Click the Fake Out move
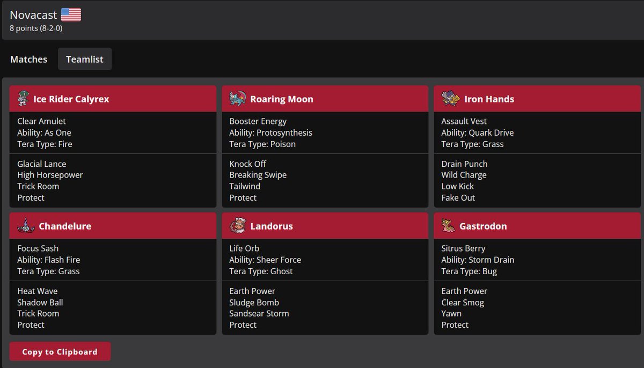The width and height of the screenshot is (644, 368). (x=458, y=197)
